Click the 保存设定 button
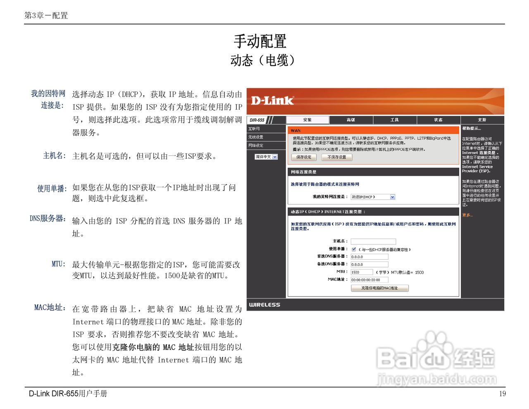Viewport: 529px width, 409px height. click(304, 157)
